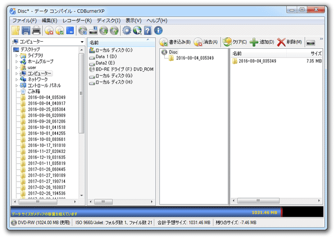Screen dimensions: 335x238
Task: Select 2016-08-04_035349 under Disc node
Action: 195,58
